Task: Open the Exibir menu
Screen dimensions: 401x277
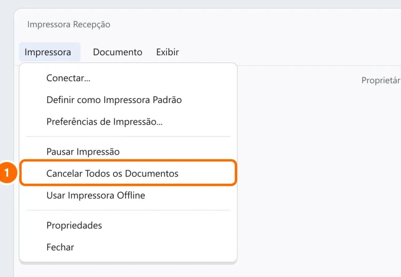Action: (168, 52)
